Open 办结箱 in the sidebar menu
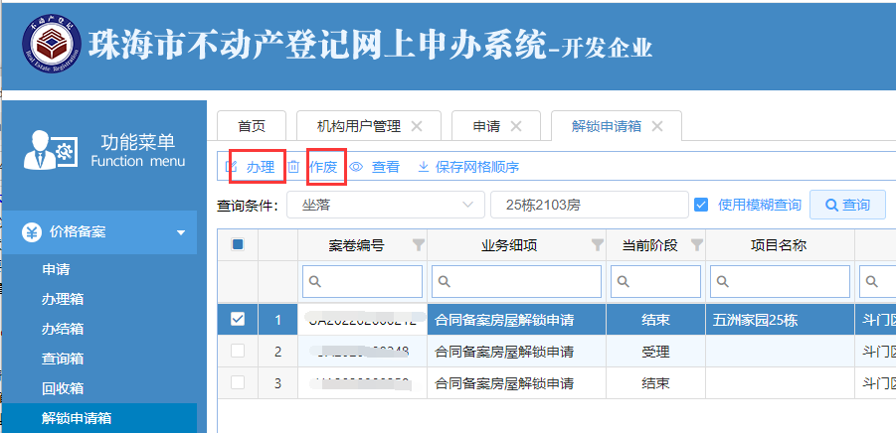Viewport: 896px width, 433px height. pyautogui.click(x=62, y=329)
